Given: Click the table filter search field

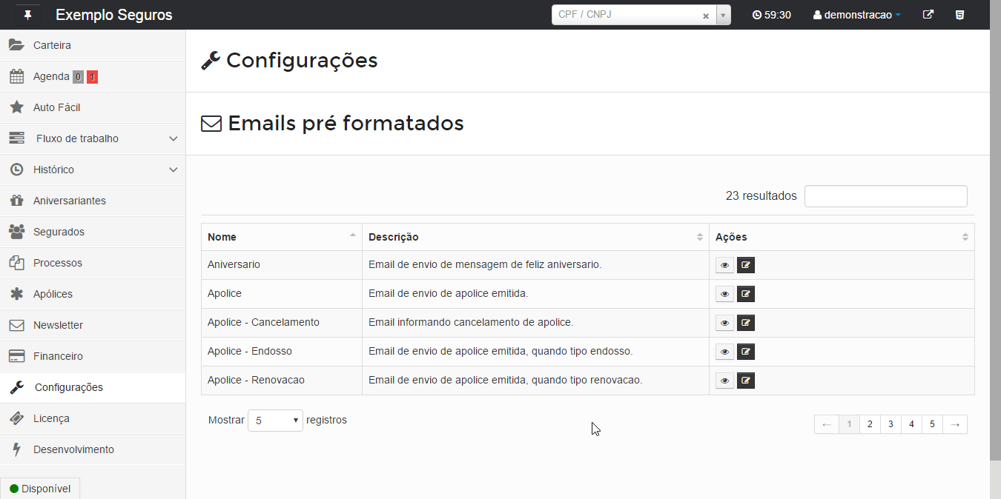Looking at the screenshot, I should click(885, 196).
